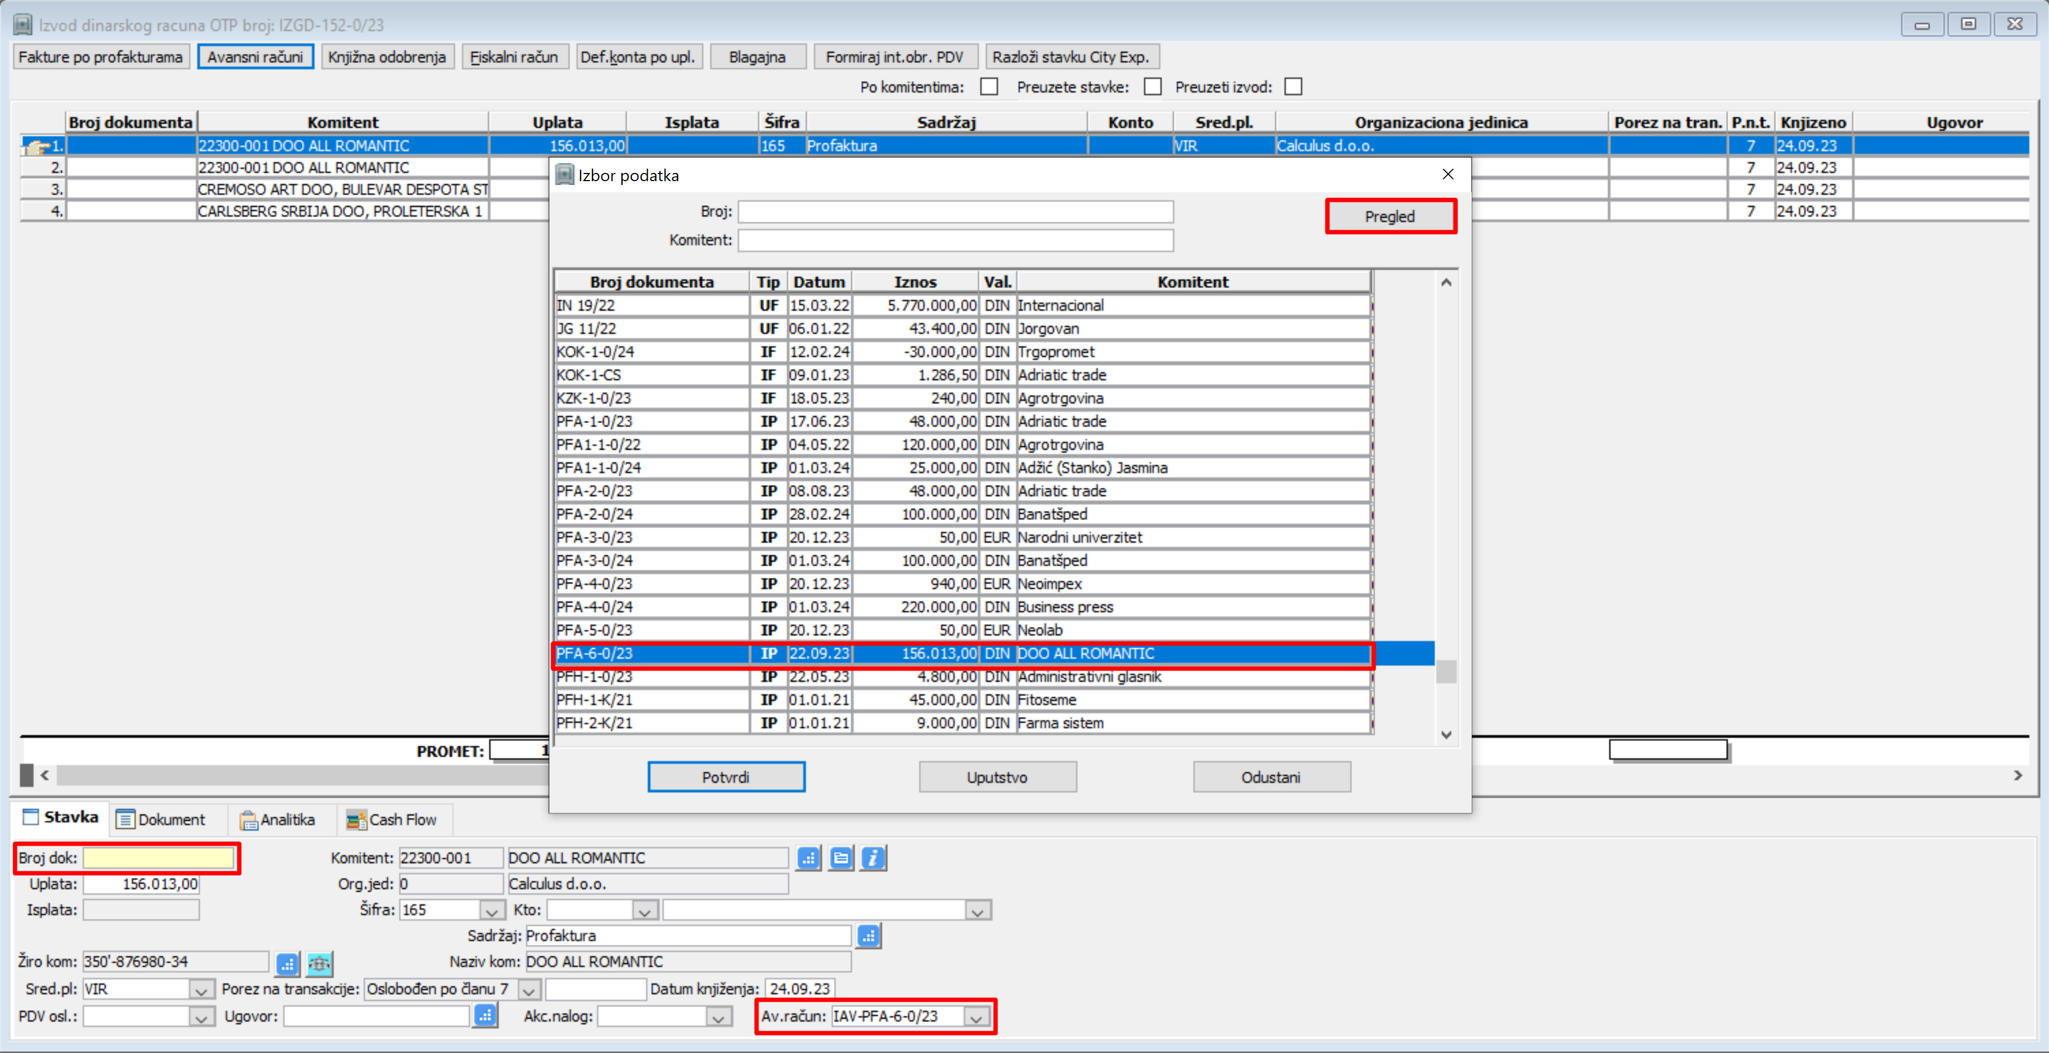Check the Preuzeti izvod box
2049x1053 pixels.
coord(1293,87)
